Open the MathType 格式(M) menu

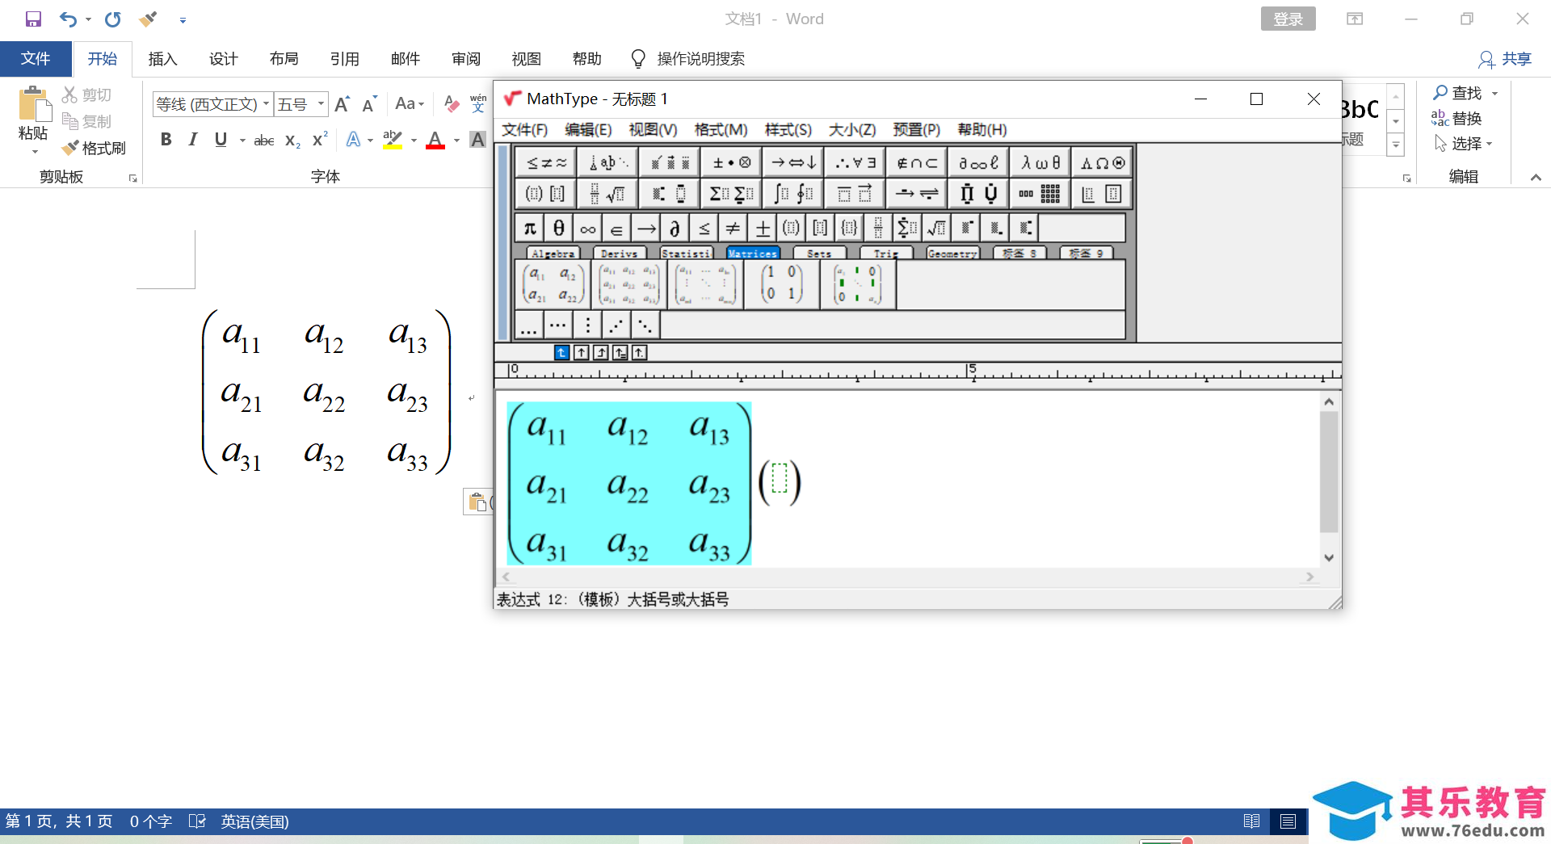click(721, 130)
